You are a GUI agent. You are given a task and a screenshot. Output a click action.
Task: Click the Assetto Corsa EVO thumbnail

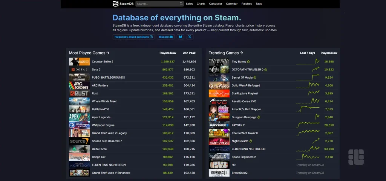tap(219, 101)
